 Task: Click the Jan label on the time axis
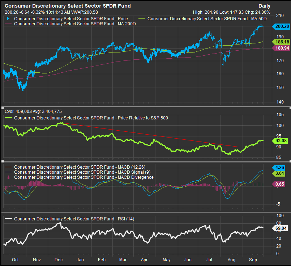80,260
